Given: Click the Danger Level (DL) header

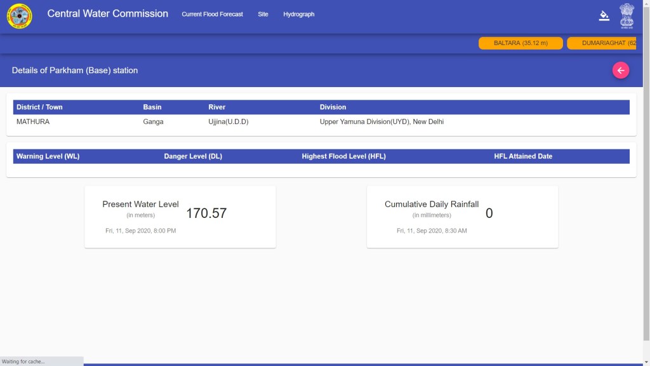Looking at the screenshot, I should coord(194,156).
